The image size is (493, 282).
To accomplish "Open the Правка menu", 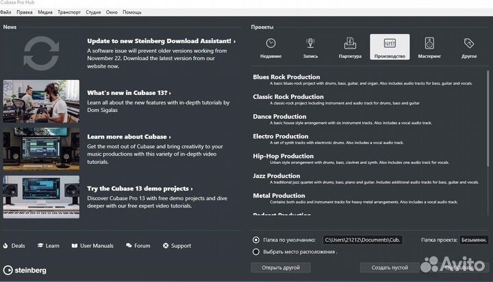I will [25, 12].
